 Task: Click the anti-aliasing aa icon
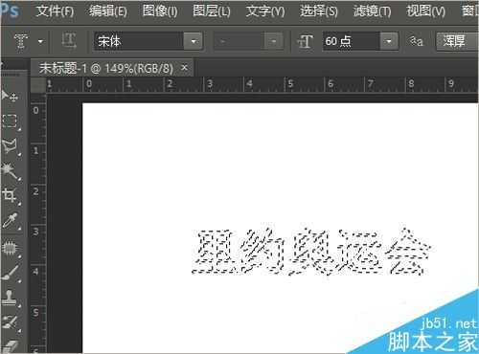(417, 41)
